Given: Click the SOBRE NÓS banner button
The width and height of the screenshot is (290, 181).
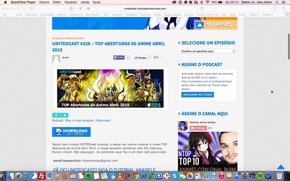Looking at the screenshot, I should point(215,25).
